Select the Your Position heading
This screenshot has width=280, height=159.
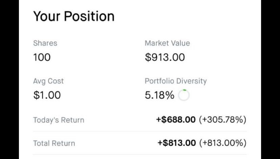pyautogui.click(x=74, y=16)
